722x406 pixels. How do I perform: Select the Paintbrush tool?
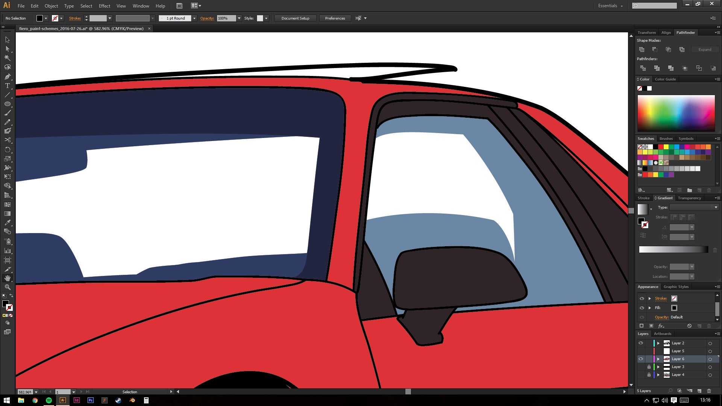tap(7, 113)
